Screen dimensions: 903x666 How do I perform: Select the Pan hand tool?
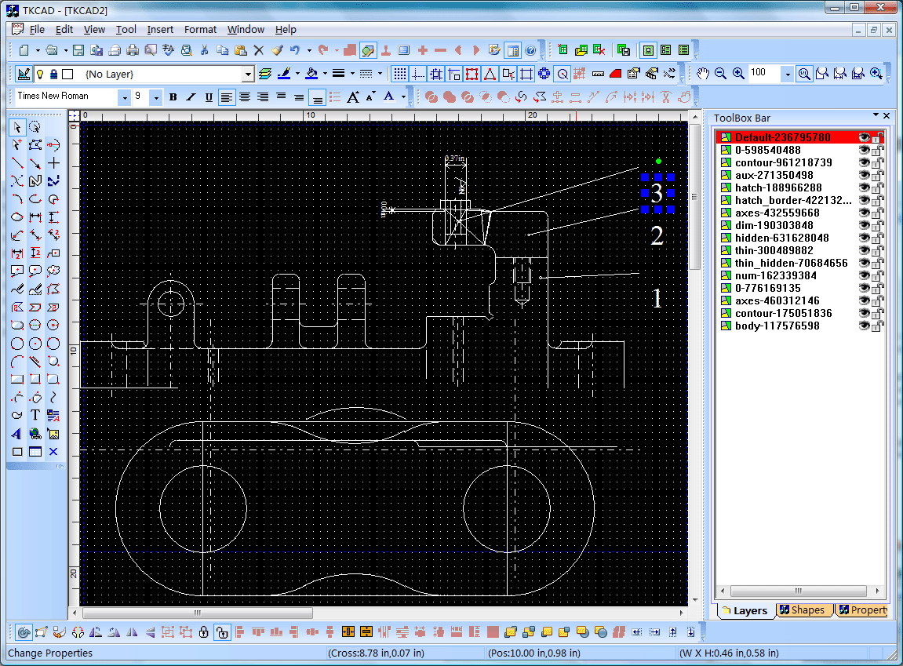click(x=703, y=74)
